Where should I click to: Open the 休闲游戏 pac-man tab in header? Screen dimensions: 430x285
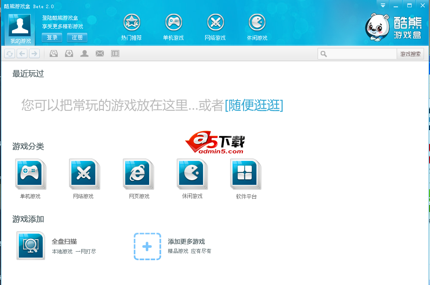coord(257,27)
